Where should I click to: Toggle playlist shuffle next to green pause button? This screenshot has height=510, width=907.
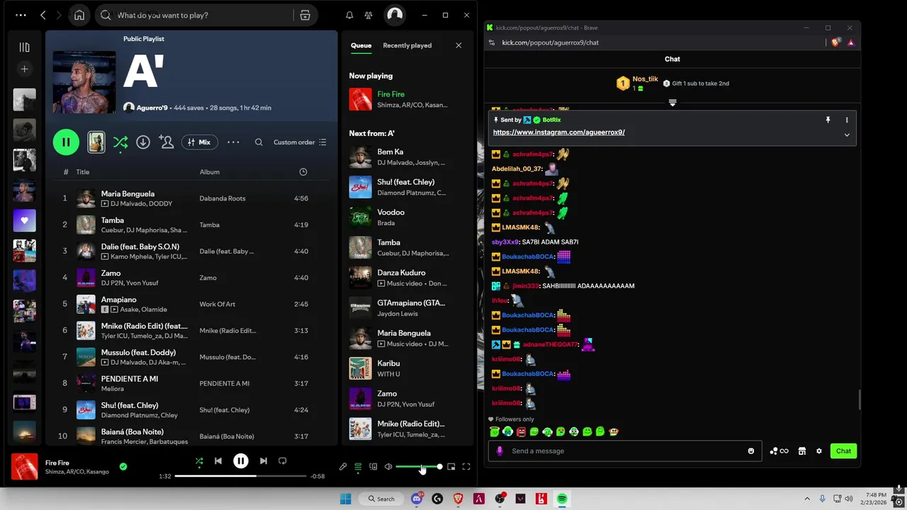tap(120, 142)
